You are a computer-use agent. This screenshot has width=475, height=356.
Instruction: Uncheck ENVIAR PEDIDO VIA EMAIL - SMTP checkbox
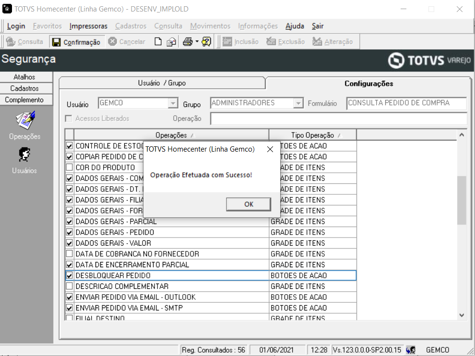70,308
